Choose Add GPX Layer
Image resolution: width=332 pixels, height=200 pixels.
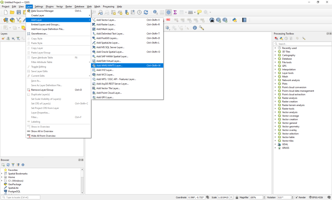(127, 98)
